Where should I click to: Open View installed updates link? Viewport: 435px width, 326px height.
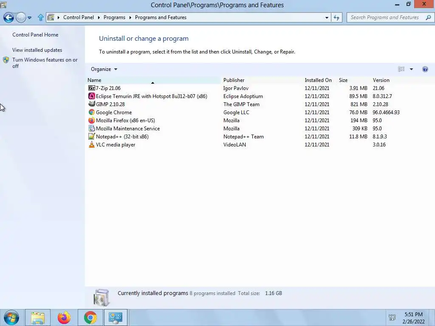(x=37, y=50)
